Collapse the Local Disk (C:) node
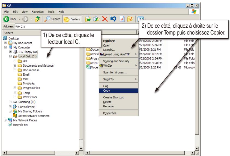Image resolution: width=230 pixels, height=156 pixels. click(x=10, y=56)
